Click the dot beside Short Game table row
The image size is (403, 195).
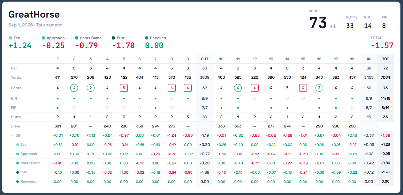pyautogui.click(x=18, y=163)
